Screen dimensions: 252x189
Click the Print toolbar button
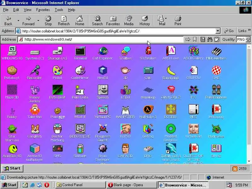tap(178, 20)
